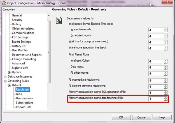The image size is (175, 123).
Task: Select General in the Categories tree
Action: click(17, 15)
